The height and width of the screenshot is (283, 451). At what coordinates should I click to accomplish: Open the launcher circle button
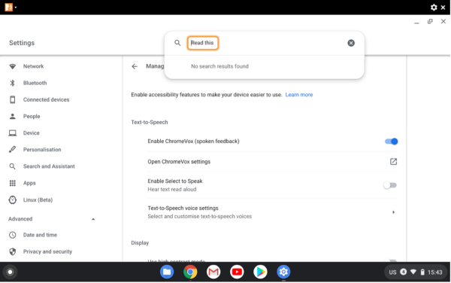[x=10, y=272]
